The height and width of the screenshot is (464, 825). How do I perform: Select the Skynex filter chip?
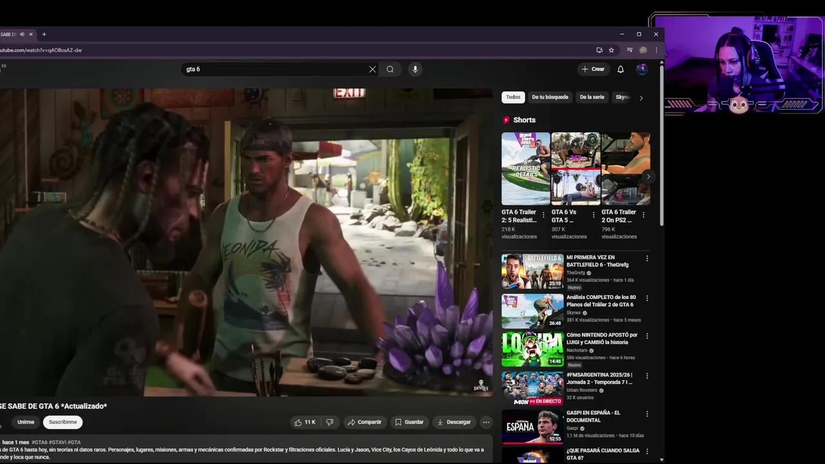(x=621, y=97)
